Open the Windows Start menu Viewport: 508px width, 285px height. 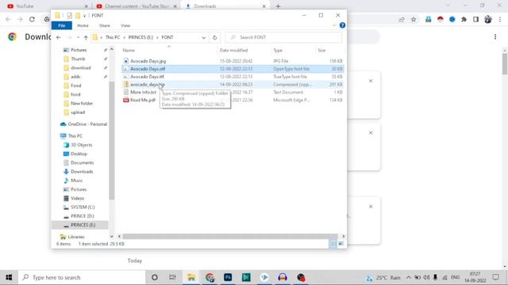(9, 277)
